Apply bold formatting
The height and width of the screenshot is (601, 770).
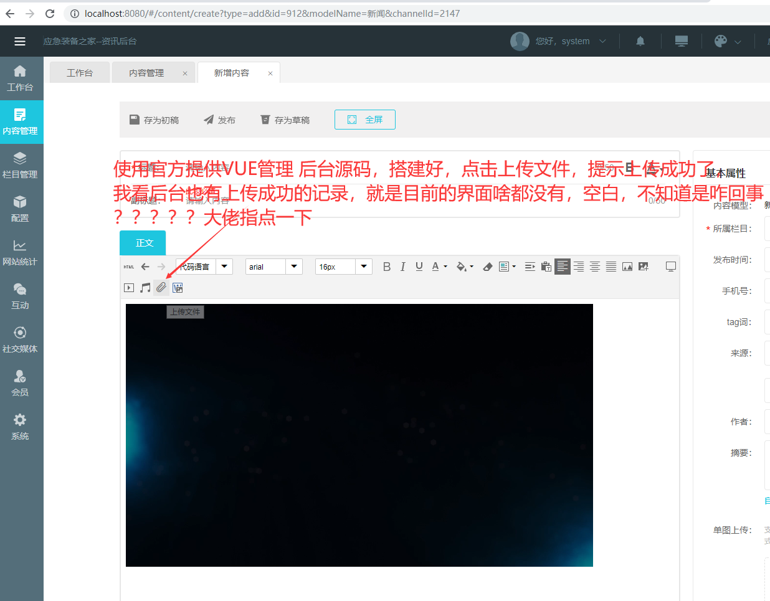pos(387,267)
